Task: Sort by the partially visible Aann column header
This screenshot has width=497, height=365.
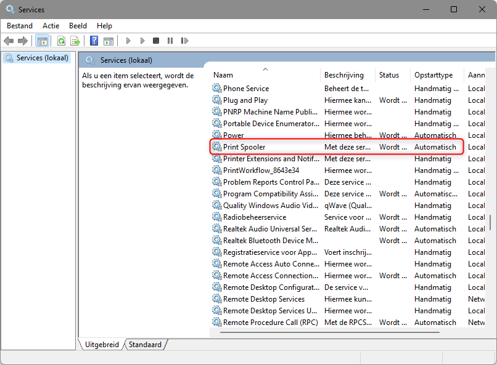Action: [x=476, y=75]
